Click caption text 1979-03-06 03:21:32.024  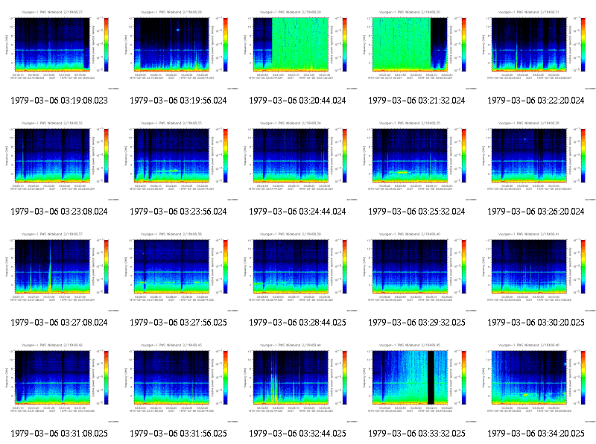pyautogui.click(x=416, y=101)
